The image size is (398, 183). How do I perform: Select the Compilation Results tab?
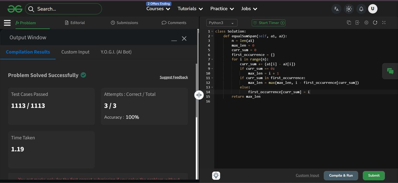tap(28, 52)
